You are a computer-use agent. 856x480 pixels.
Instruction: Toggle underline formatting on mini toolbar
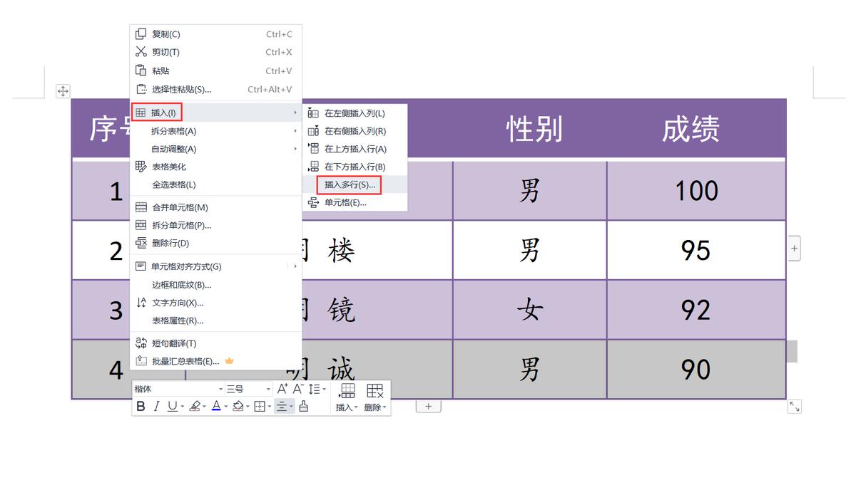[171, 406]
